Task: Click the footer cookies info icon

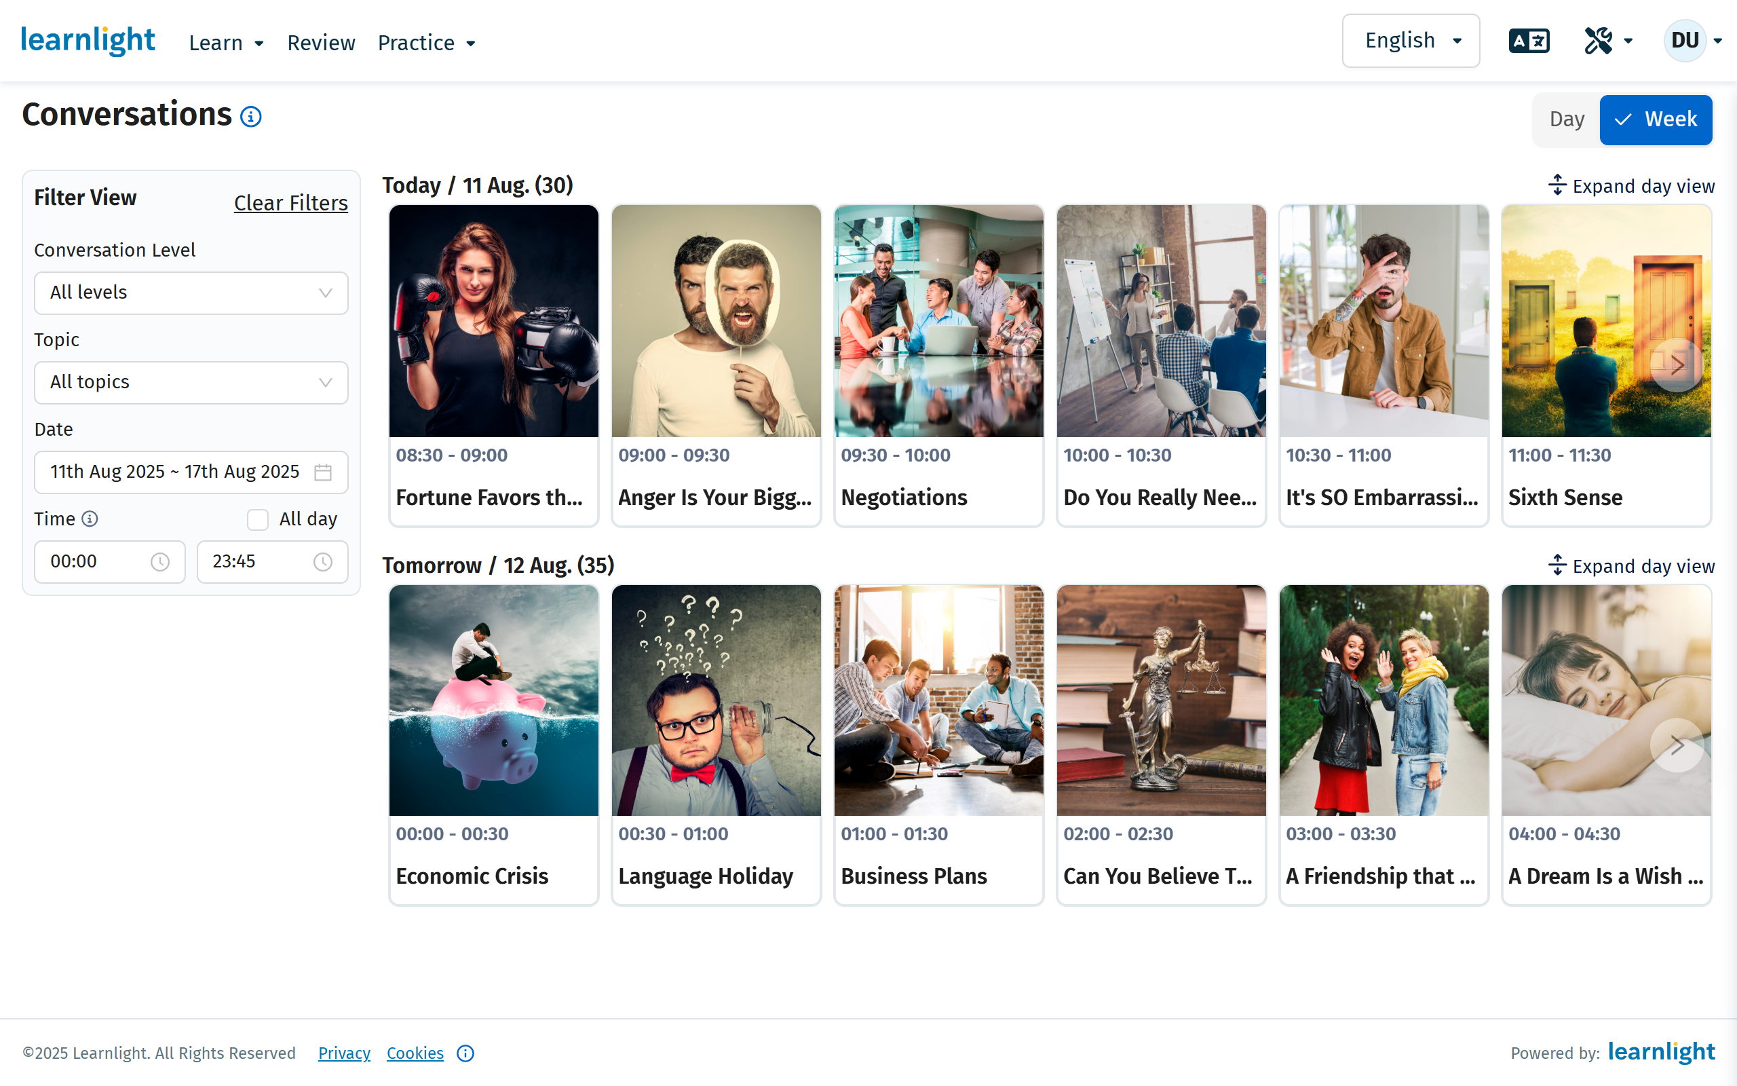Action: coord(465,1053)
